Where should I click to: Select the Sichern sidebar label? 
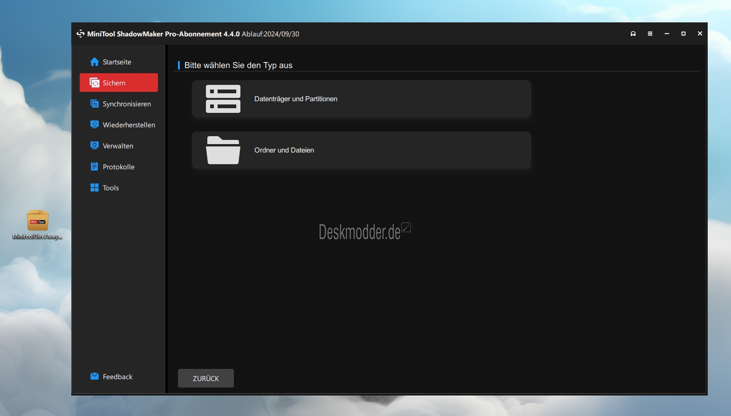114,83
